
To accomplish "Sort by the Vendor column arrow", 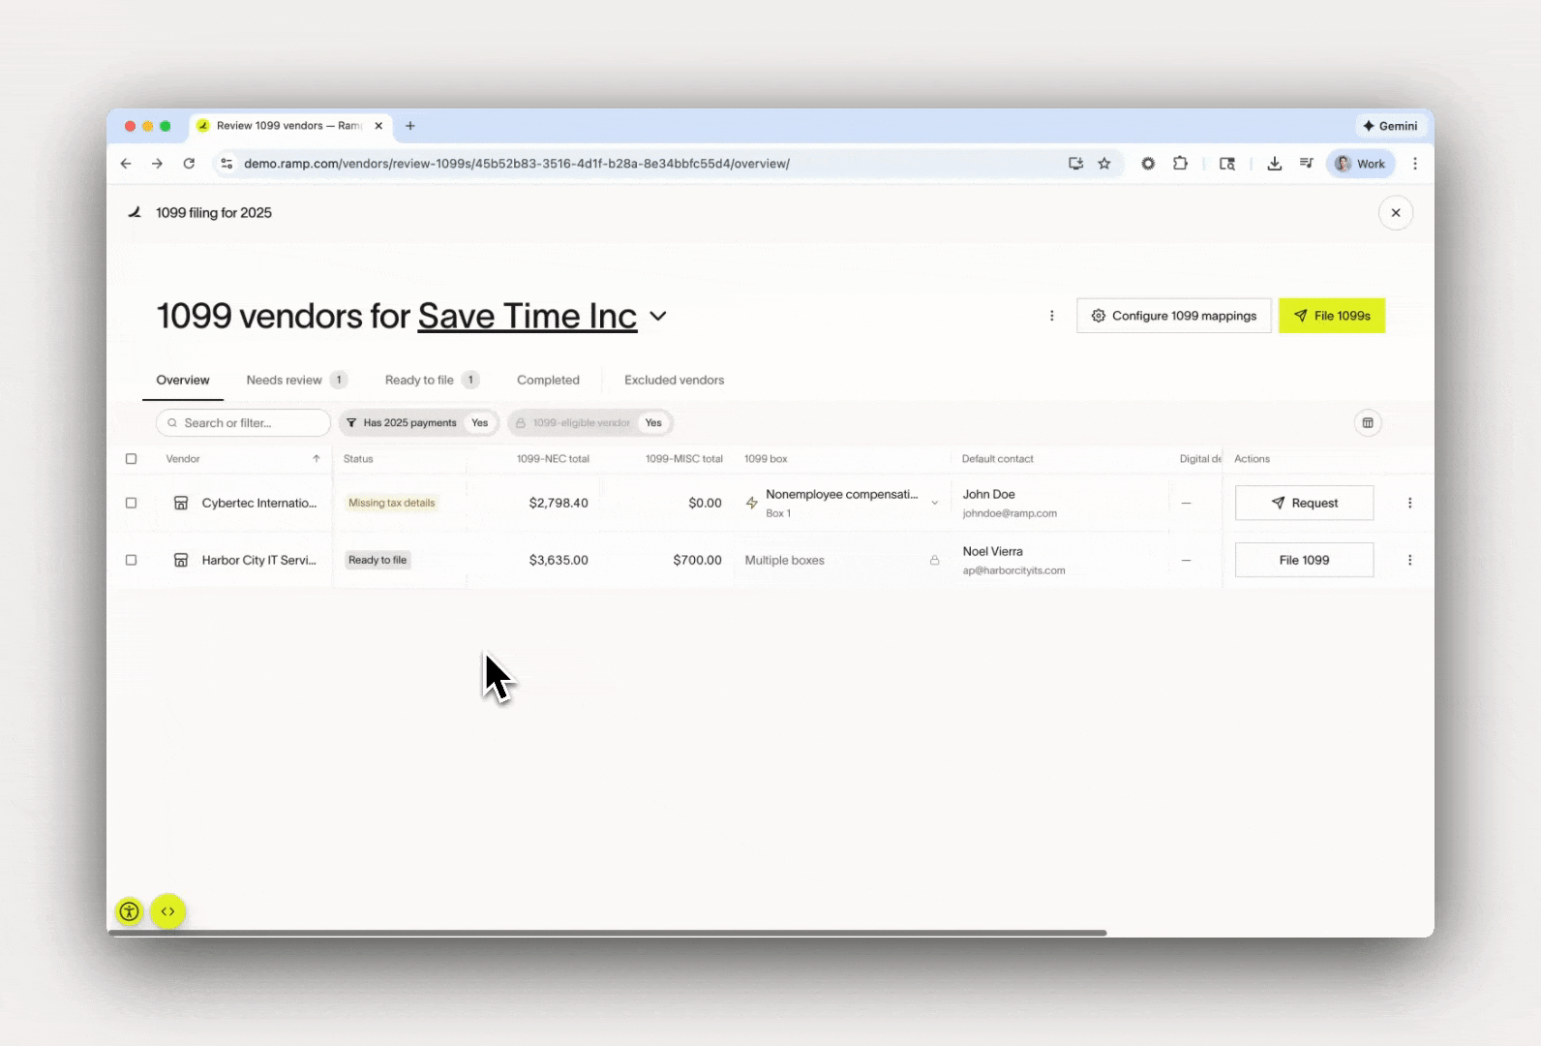I will (x=316, y=459).
